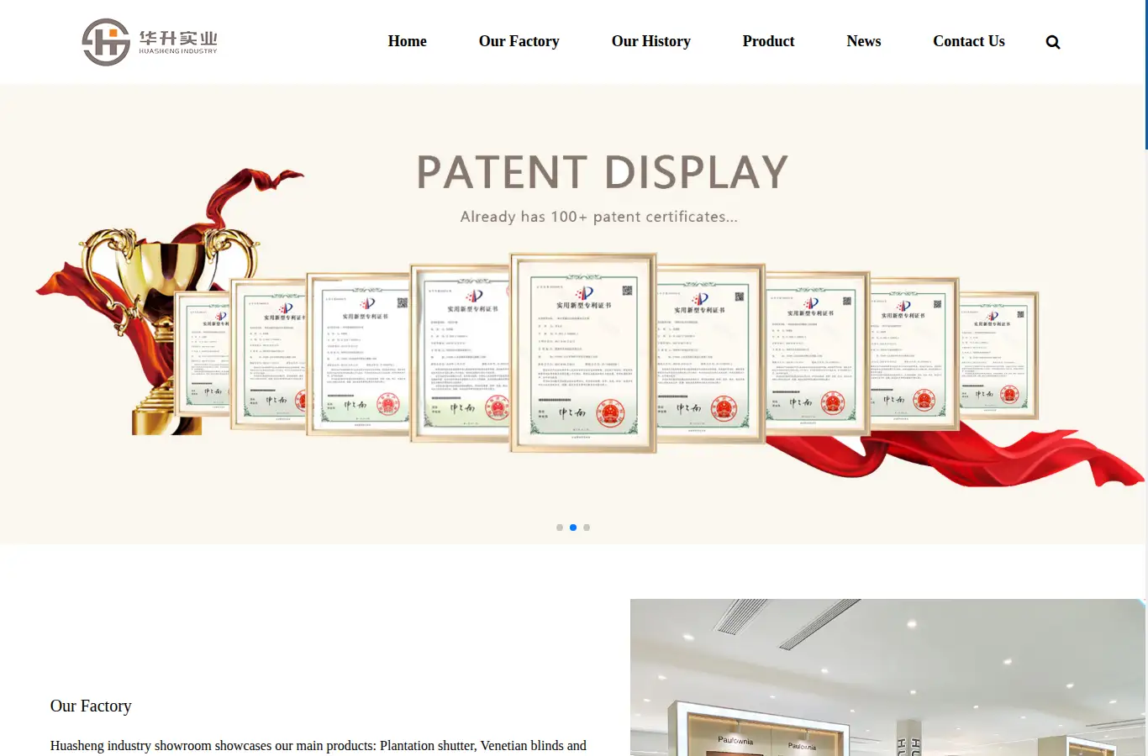Select the third carousel slide dot

[x=587, y=528]
